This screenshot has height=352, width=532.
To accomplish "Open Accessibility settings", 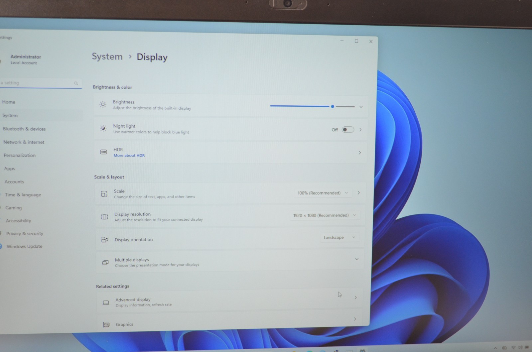I will pos(19,221).
